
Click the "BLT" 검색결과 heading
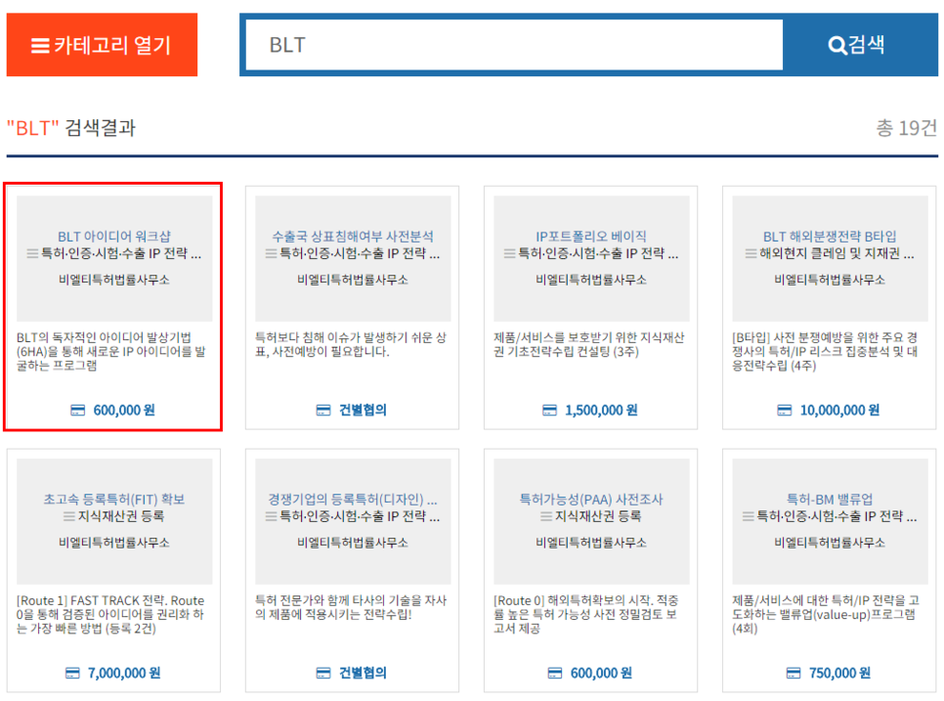click(71, 128)
